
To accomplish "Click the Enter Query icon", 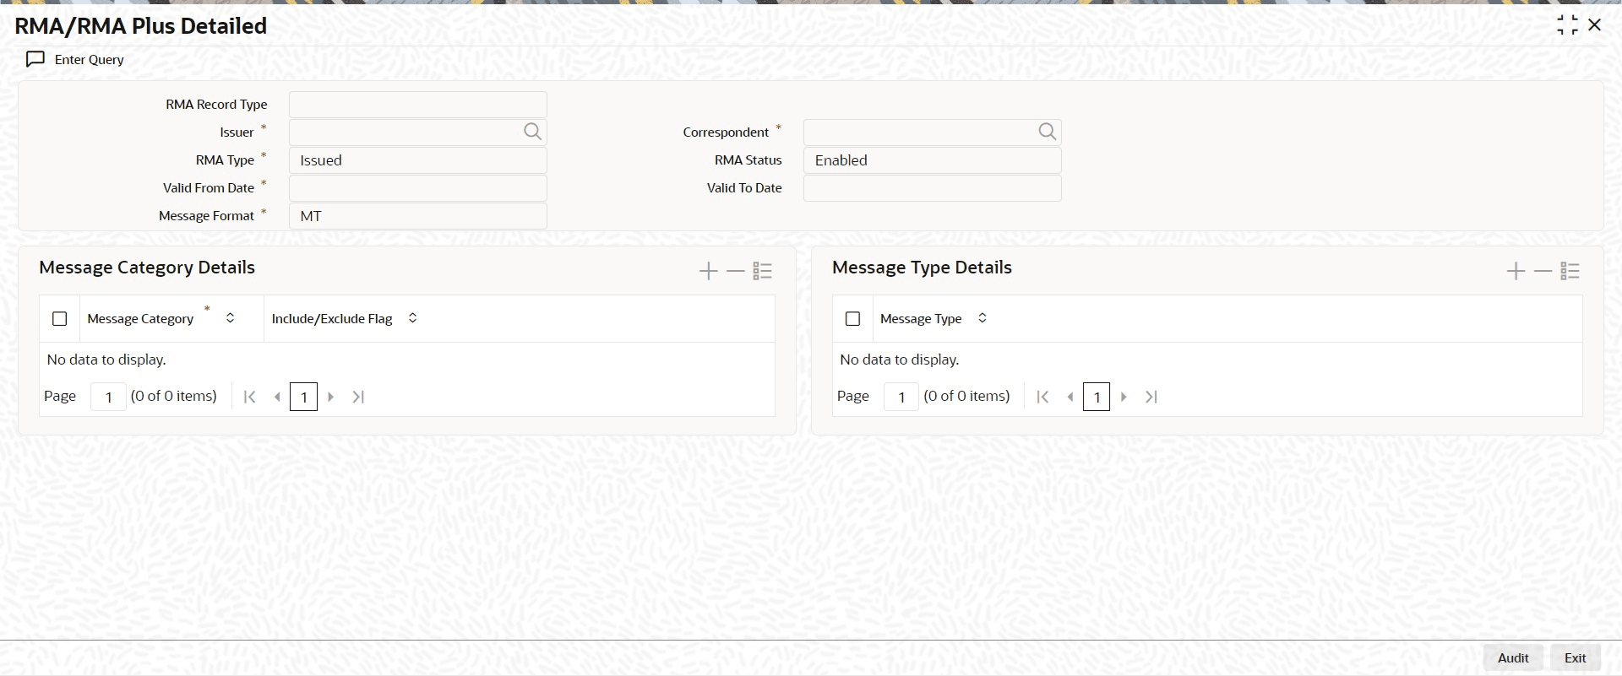I will (x=35, y=59).
